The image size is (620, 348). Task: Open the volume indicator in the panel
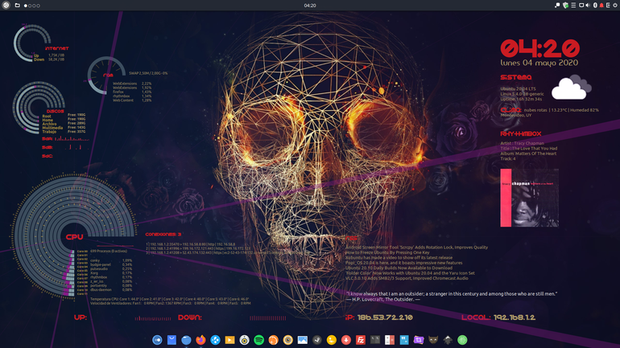[588, 5]
